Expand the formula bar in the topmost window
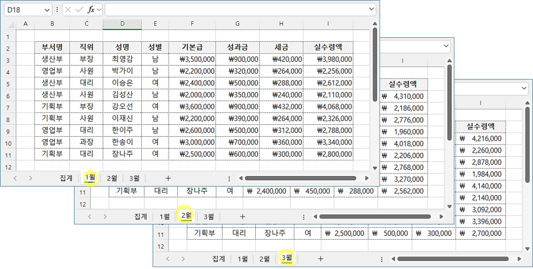Image resolution: width=533 pixels, height=269 pixels. coord(372,10)
